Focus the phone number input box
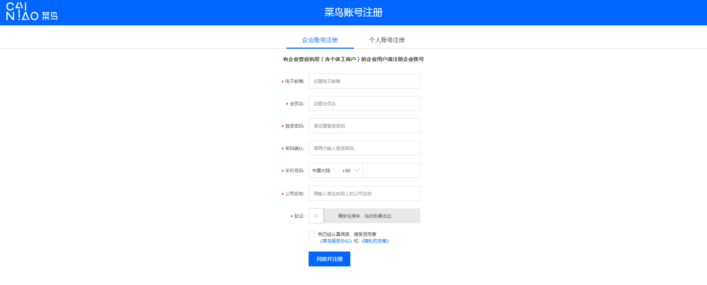 (391, 170)
